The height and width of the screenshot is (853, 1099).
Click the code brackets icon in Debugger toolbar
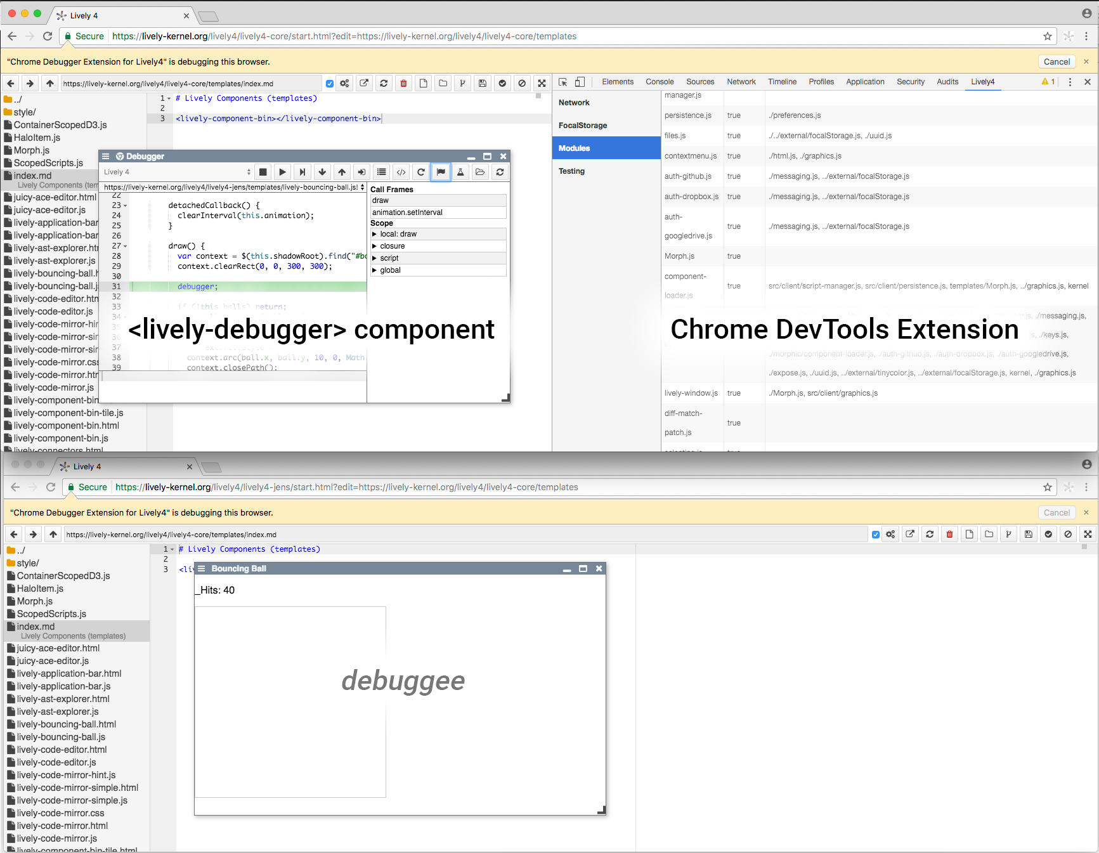coord(401,172)
